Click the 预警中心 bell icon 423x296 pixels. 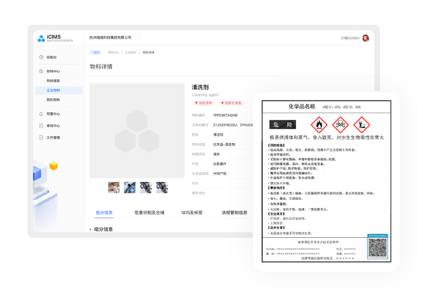40,113
